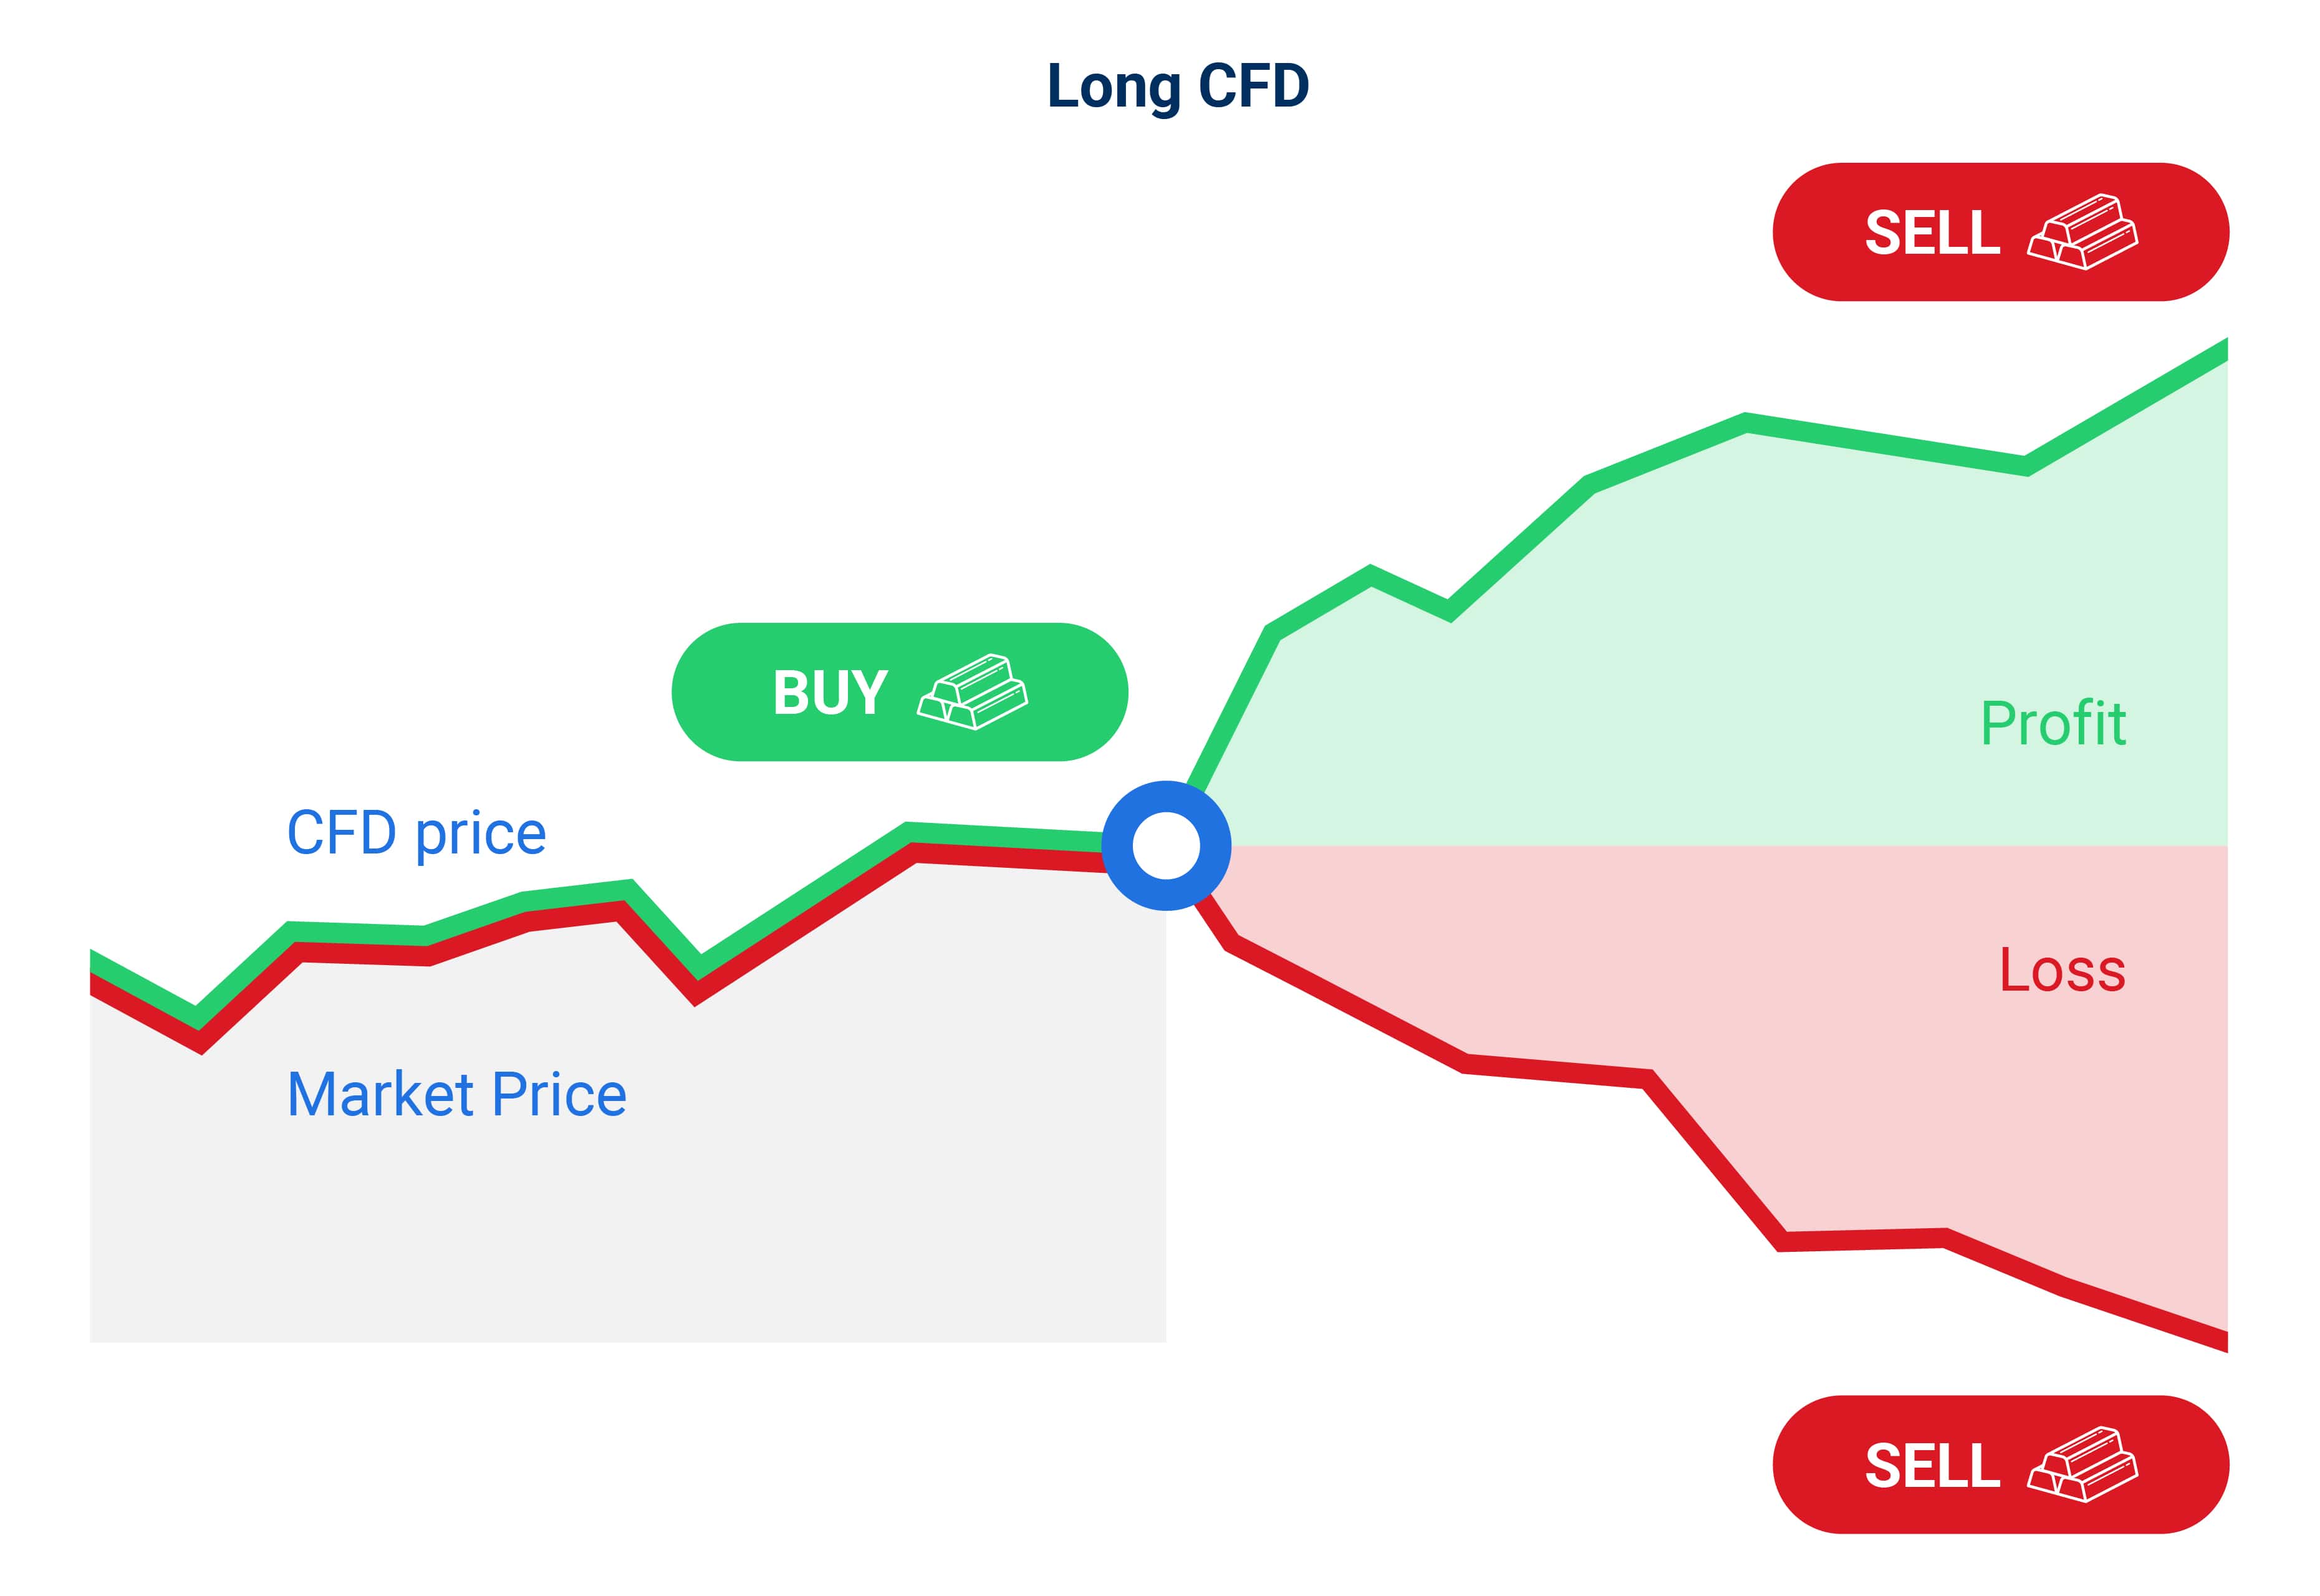This screenshot has height=1596, width=2320.
Task: Click the white center of the blue marker
Action: tap(1166, 846)
